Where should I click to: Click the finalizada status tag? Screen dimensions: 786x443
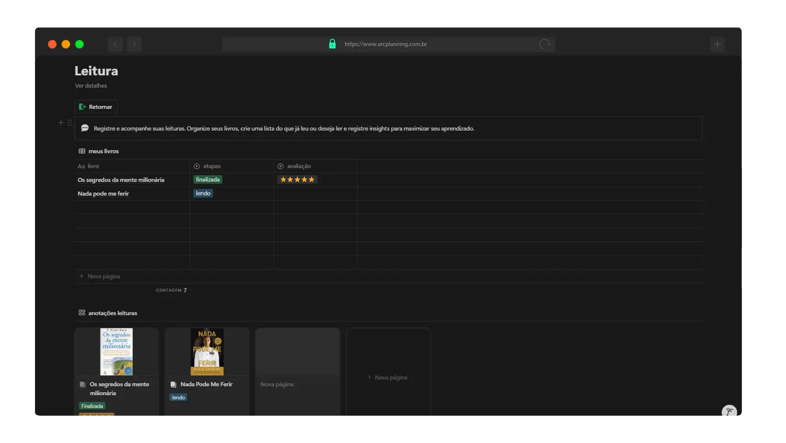click(208, 180)
